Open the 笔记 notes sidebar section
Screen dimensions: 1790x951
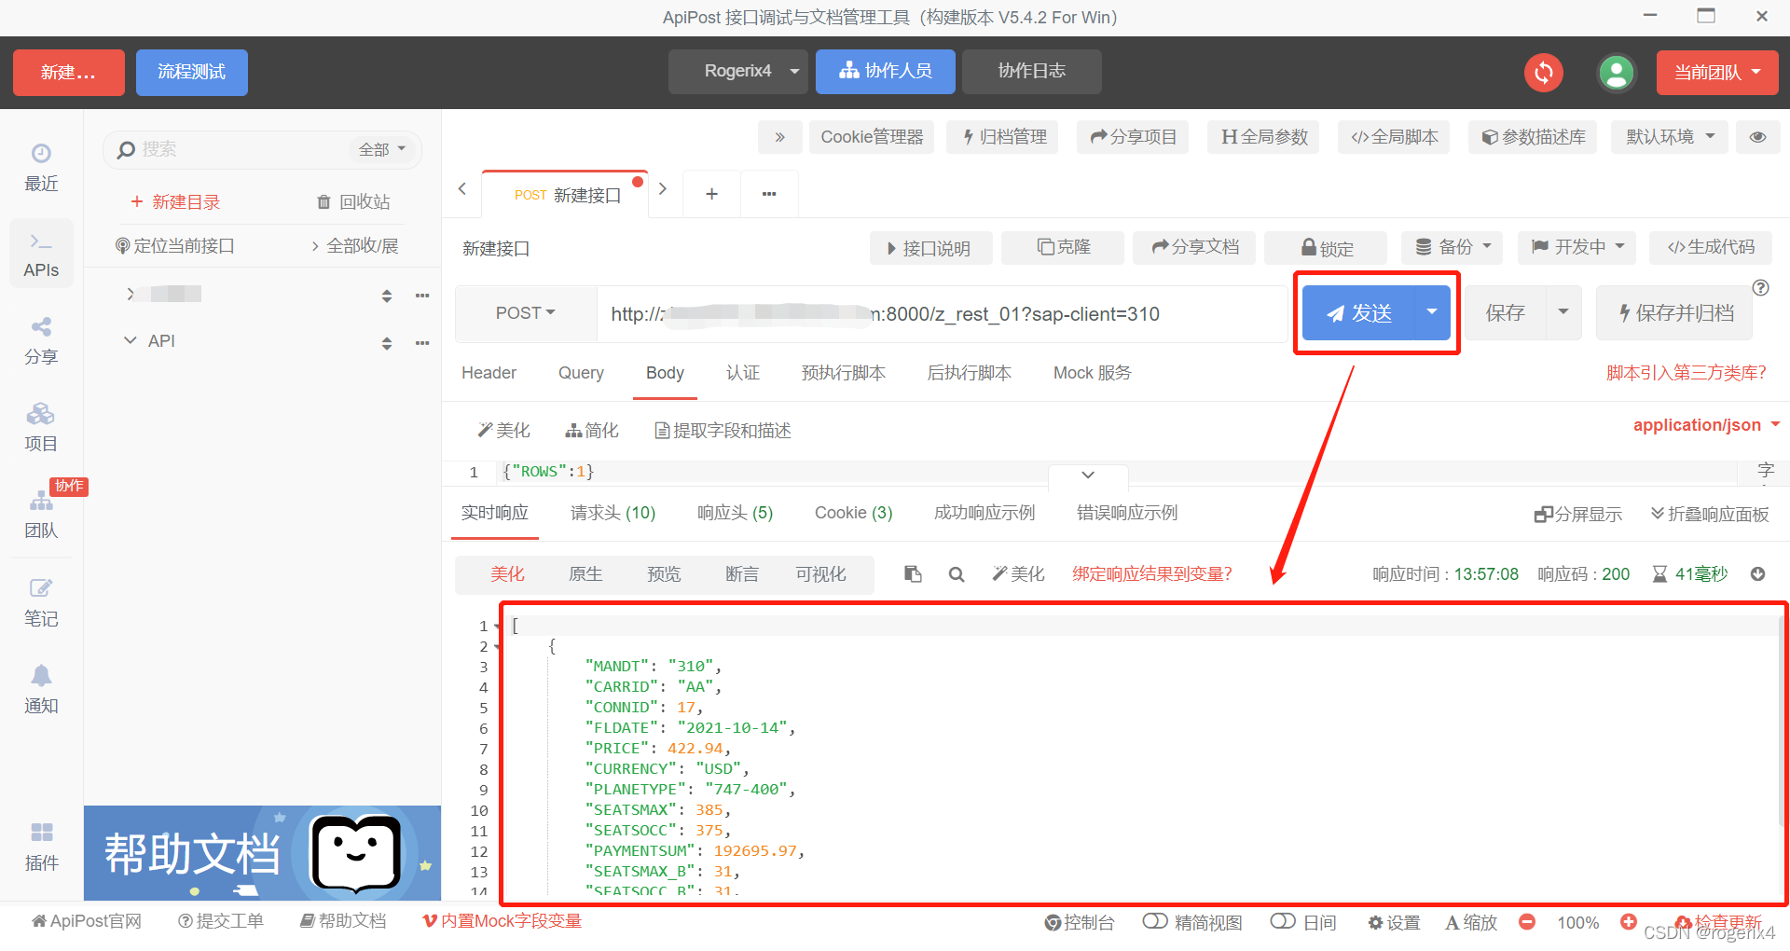[x=41, y=602]
